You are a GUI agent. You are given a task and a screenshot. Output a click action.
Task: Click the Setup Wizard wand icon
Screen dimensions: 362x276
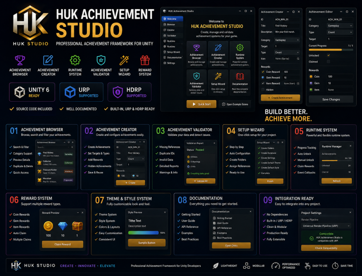[x=124, y=60]
